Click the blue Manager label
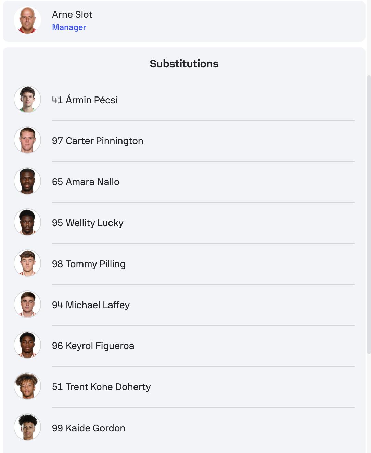This screenshot has width=371, height=453. [x=69, y=27]
